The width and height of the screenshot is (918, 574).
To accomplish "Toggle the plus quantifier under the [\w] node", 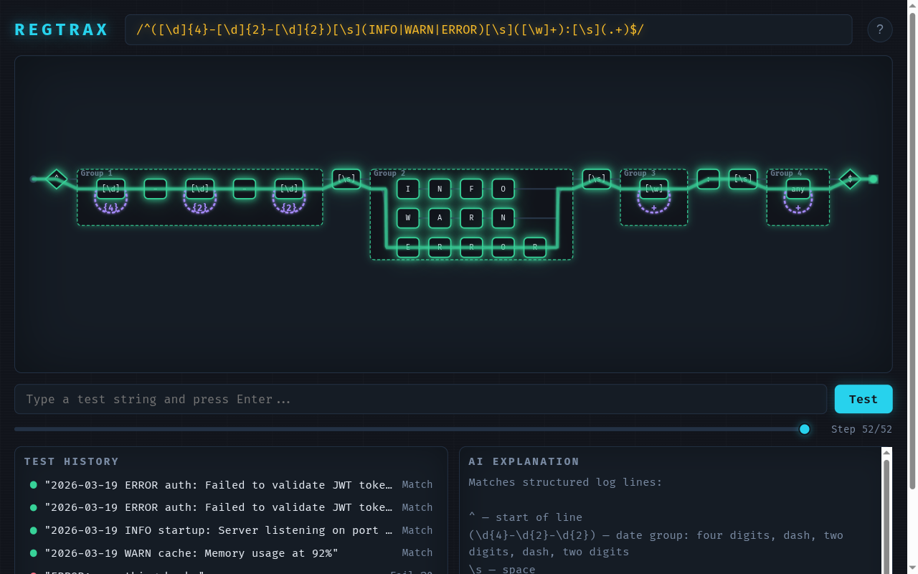I will (653, 207).
